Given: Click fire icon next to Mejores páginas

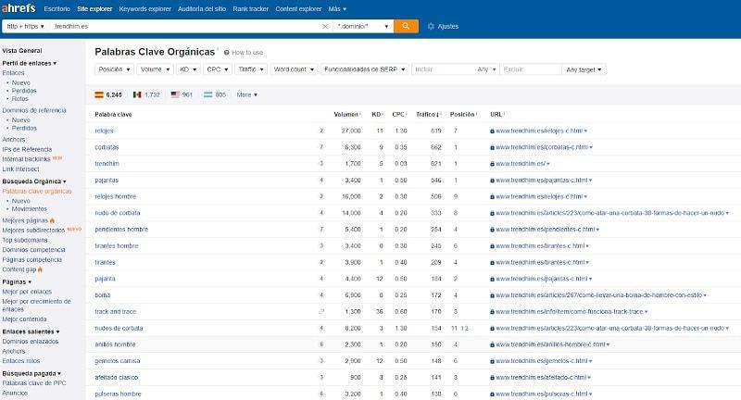Looking at the screenshot, I should (x=52, y=220).
